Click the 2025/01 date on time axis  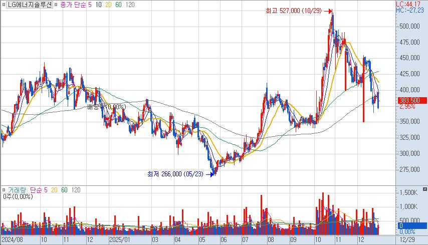(120, 240)
